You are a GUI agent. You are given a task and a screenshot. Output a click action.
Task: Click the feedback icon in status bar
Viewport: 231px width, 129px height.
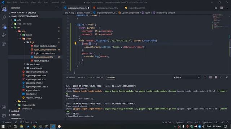(x=222, y=122)
